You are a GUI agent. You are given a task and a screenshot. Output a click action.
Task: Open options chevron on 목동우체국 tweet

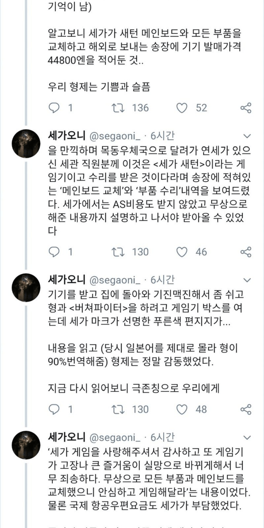(x=247, y=136)
